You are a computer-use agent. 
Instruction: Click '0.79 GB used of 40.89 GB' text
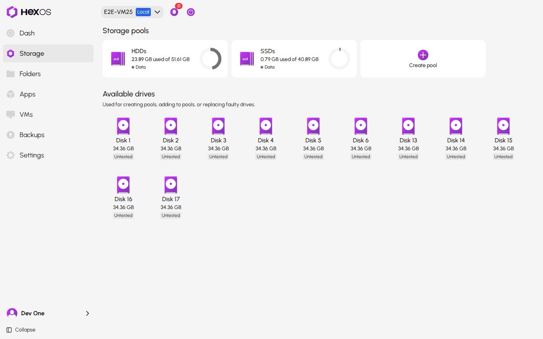pyautogui.click(x=290, y=59)
